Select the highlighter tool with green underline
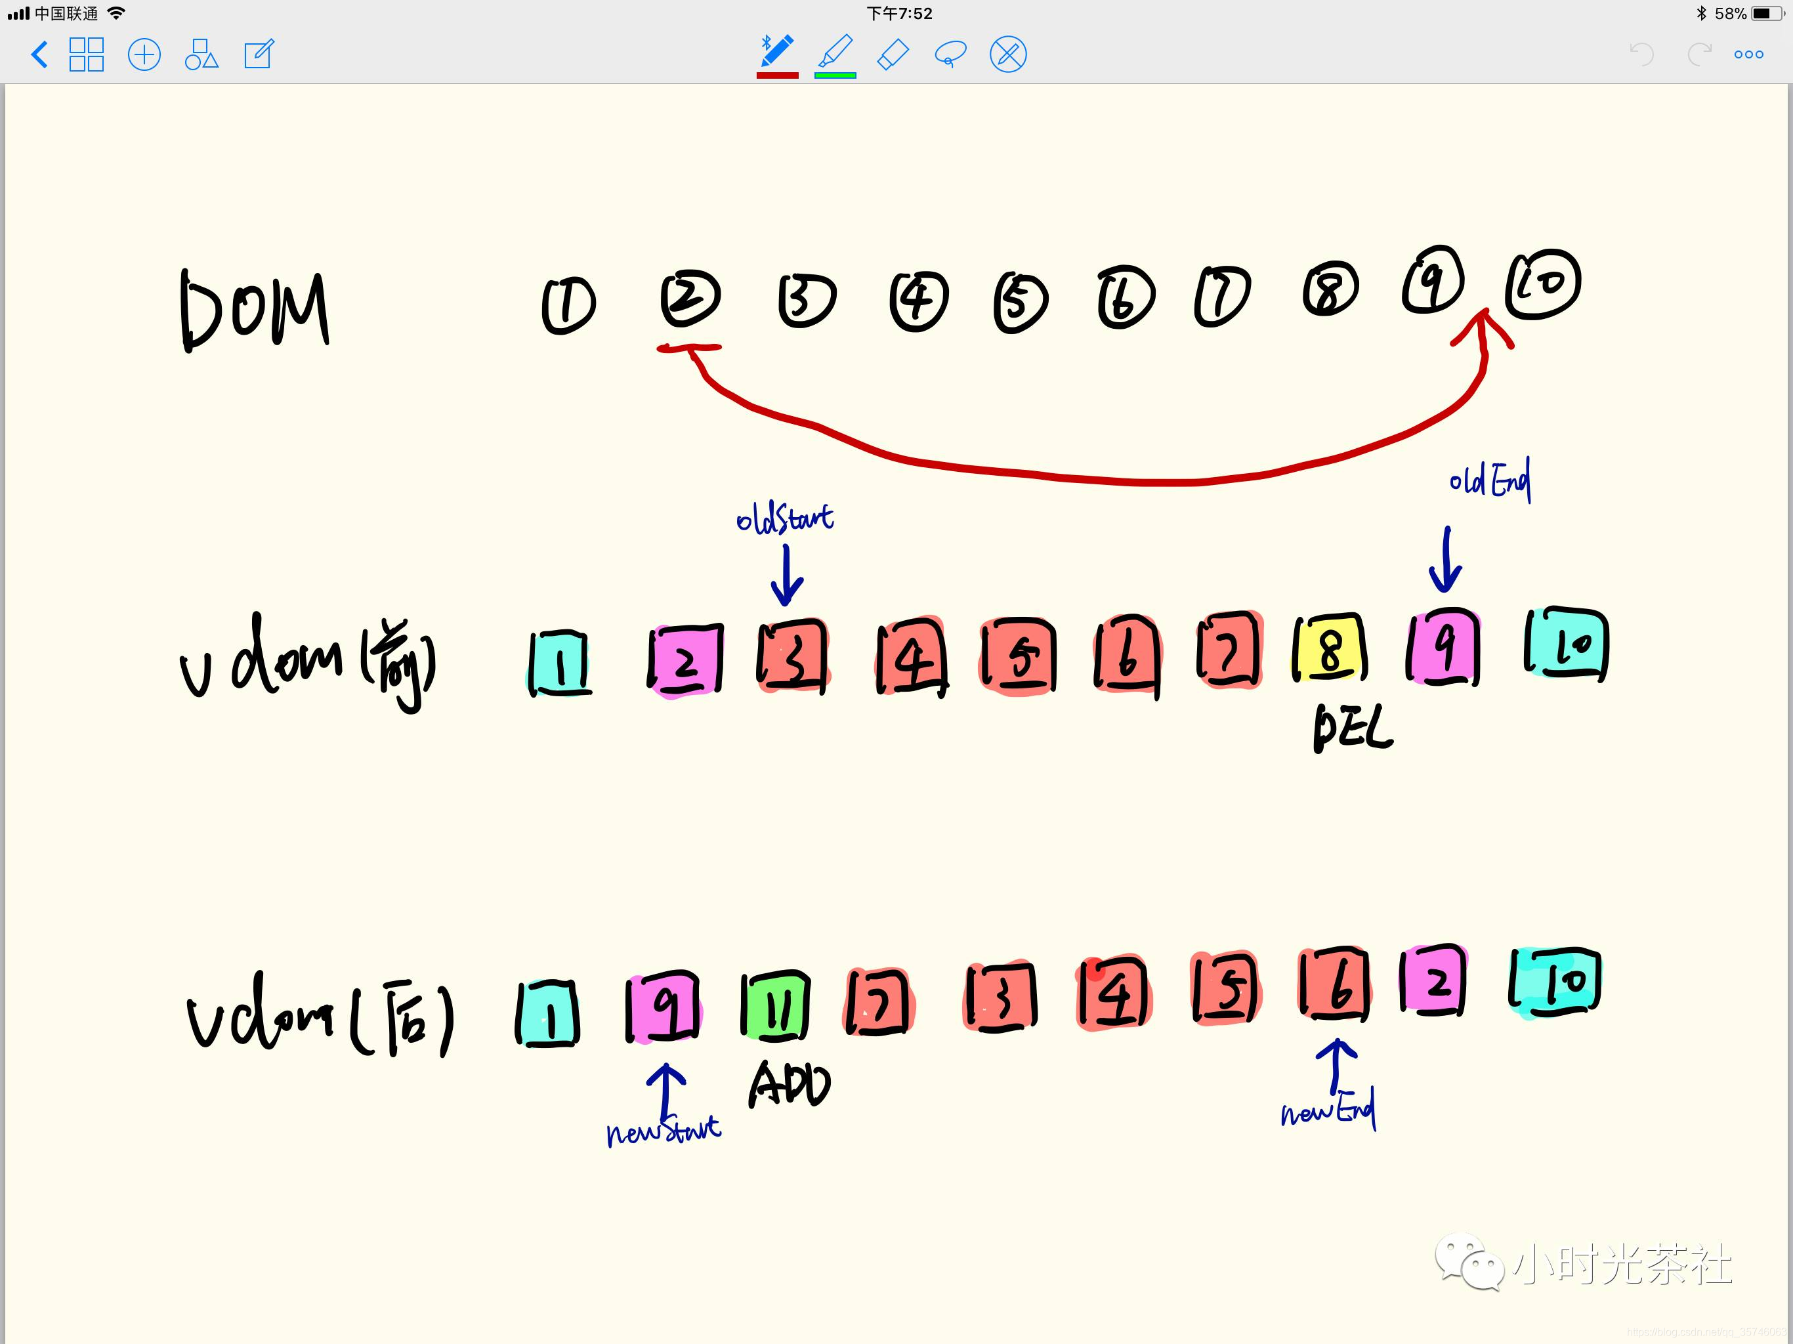Screen dimensions: 1793x1344 click(835, 51)
